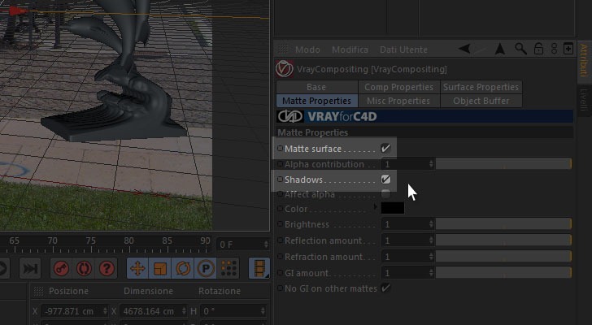This screenshot has width=592, height=325.
Task: Expand the Color parameter triangle
Action: (x=376, y=207)
